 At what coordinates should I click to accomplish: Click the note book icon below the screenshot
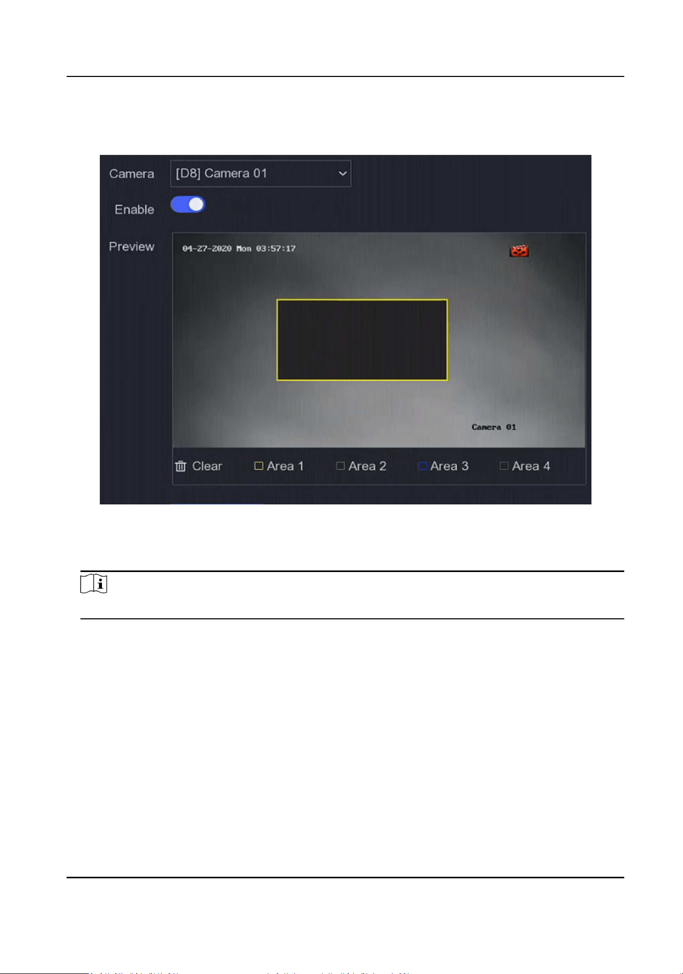[94, 584]
